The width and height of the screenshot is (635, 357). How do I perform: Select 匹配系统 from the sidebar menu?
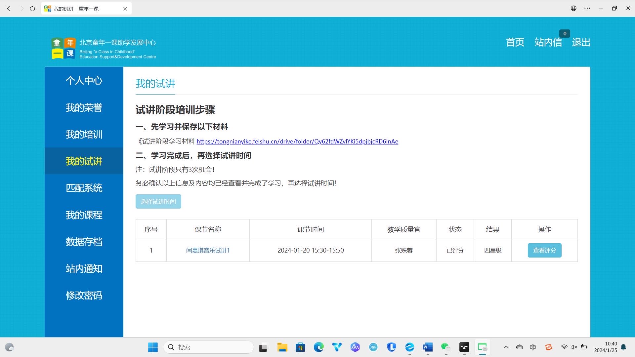pos(84,188)
